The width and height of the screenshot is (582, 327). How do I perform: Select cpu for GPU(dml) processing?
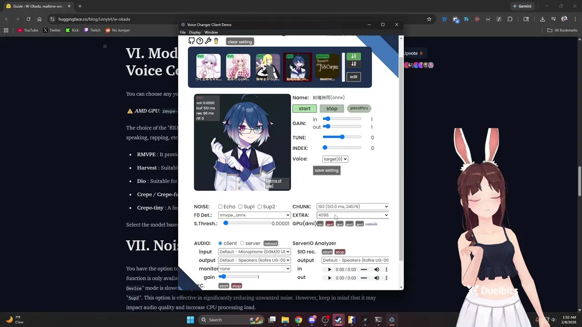(320, 224)
